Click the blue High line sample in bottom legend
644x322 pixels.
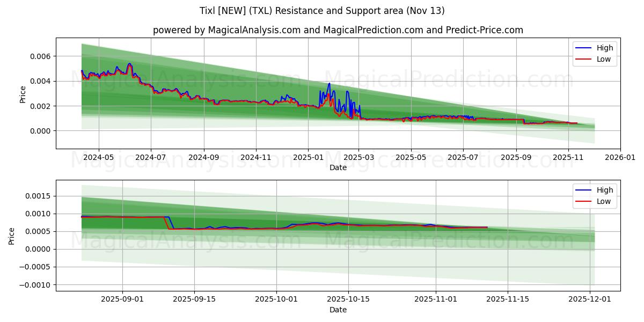pos(583,189)
